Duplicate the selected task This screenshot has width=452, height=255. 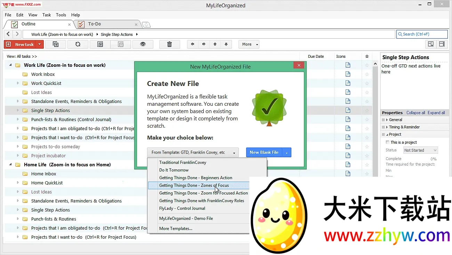(x=56, y=44)
